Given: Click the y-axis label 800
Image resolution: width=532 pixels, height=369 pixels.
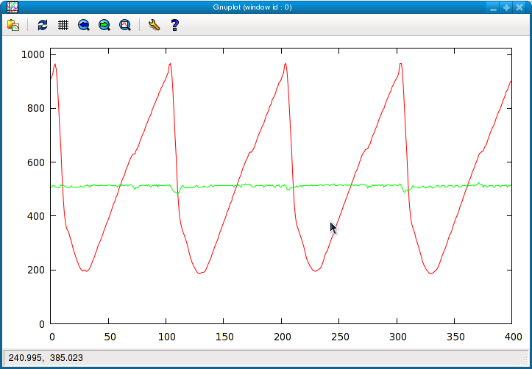Looking at the screenshot, I should [x=35, y=109].
